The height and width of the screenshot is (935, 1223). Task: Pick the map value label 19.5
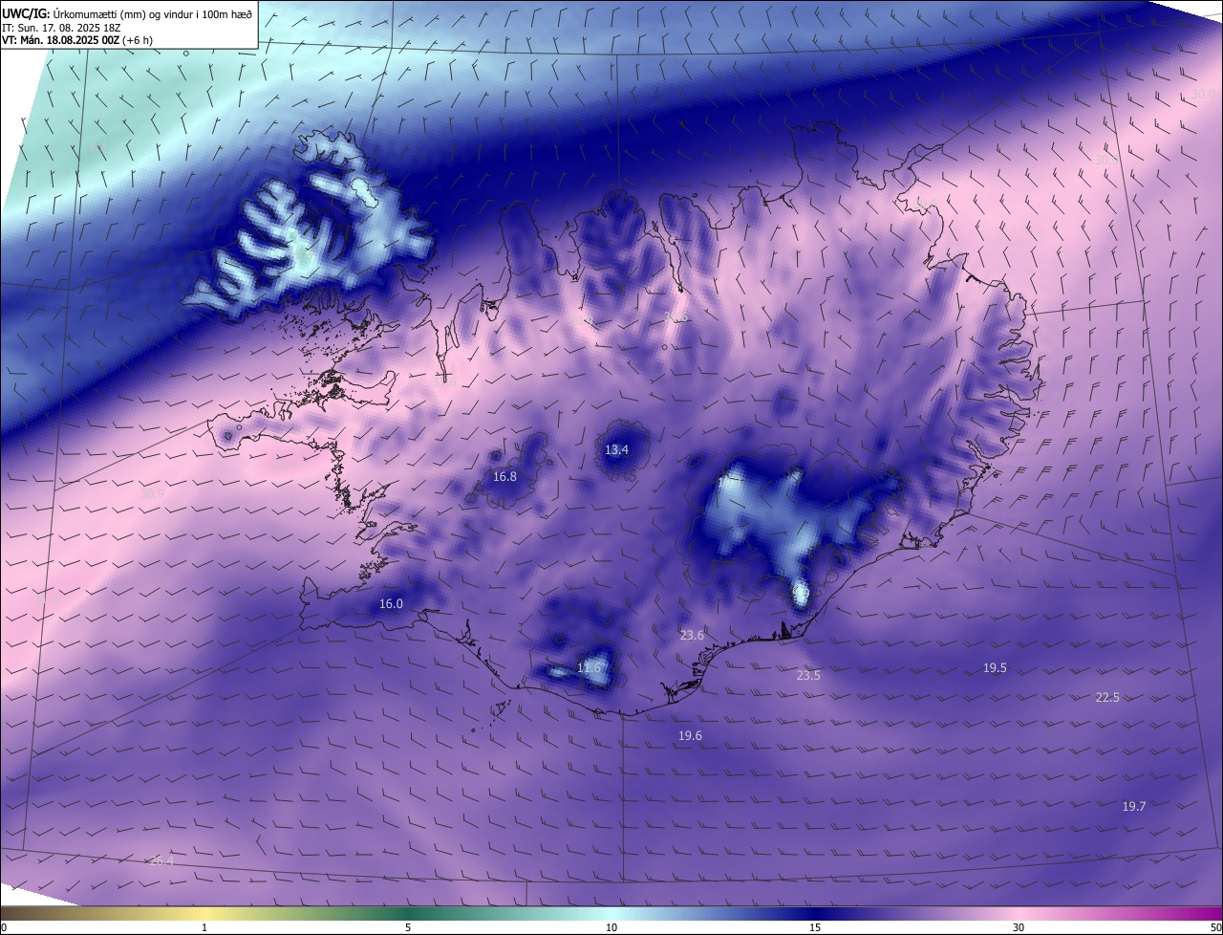(995, 667)
